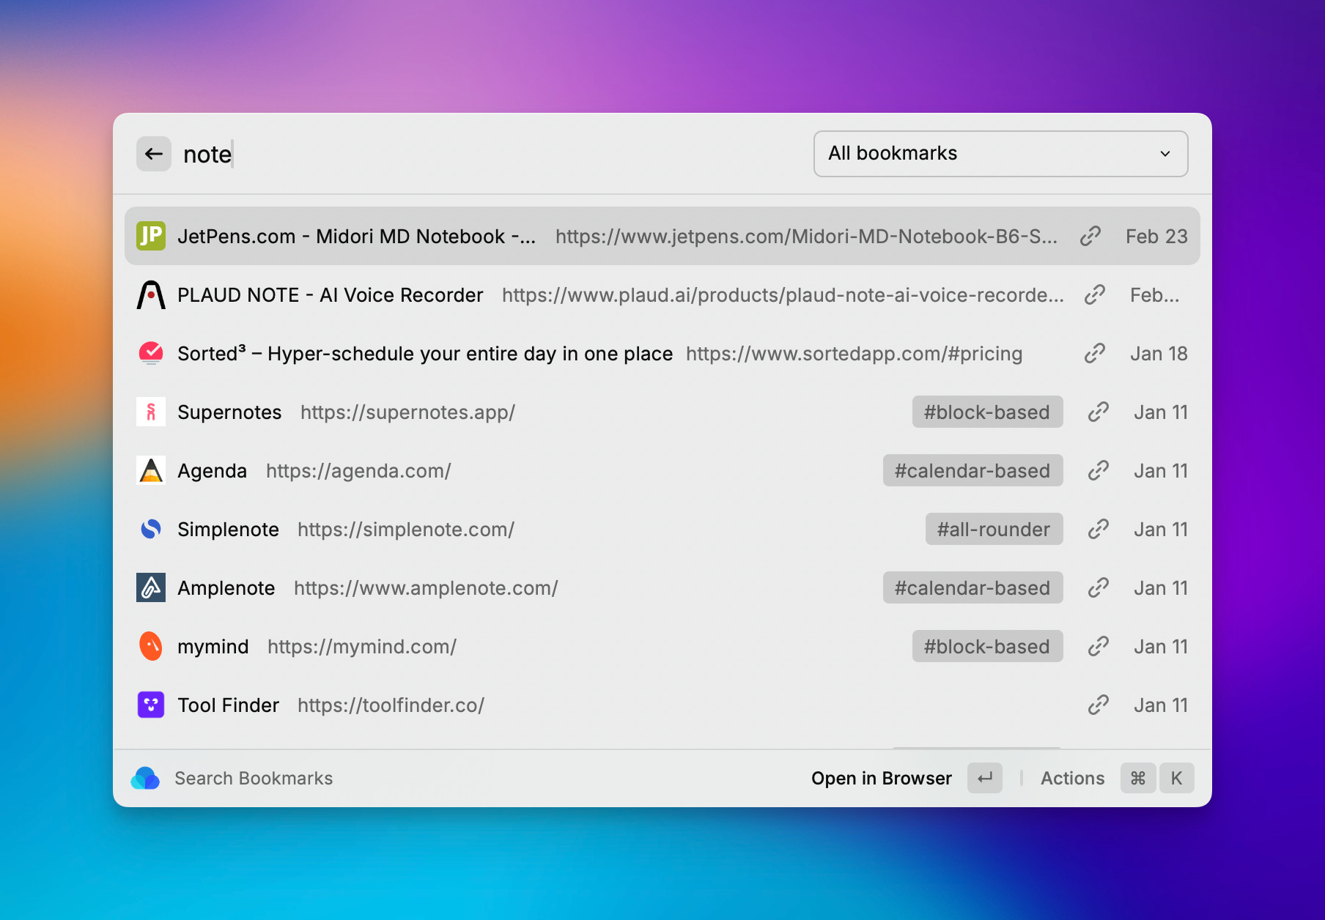Viewport: 1325px width, 920px height.
Task: Click the PLAUD NOTE favicon
Action: click(151, 294)
